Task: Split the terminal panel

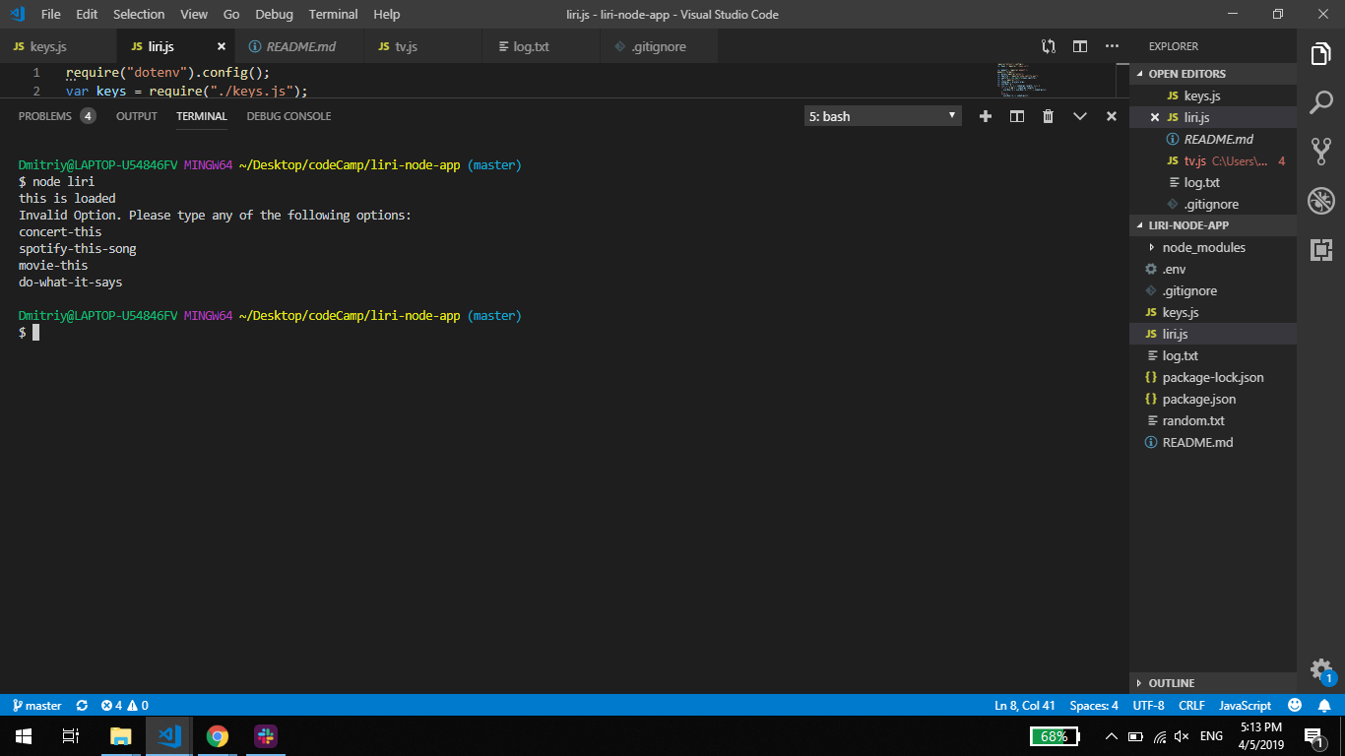Action: tap(1017, 116)
